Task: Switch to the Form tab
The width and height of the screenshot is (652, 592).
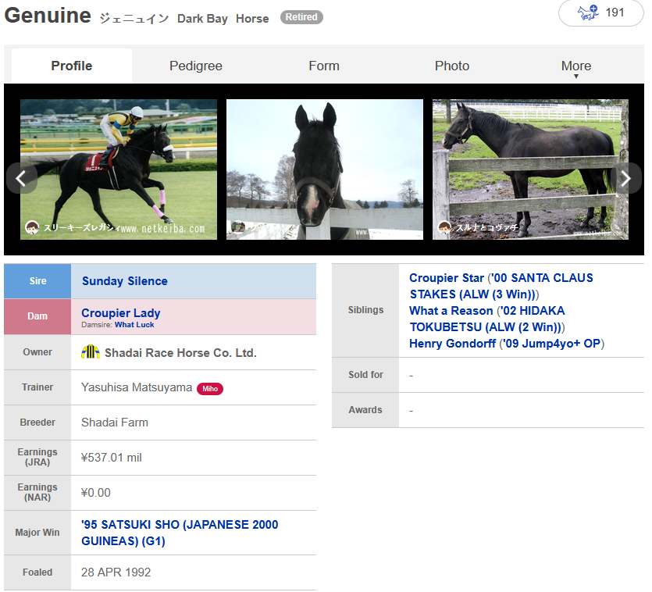Action: click(324, 66)
